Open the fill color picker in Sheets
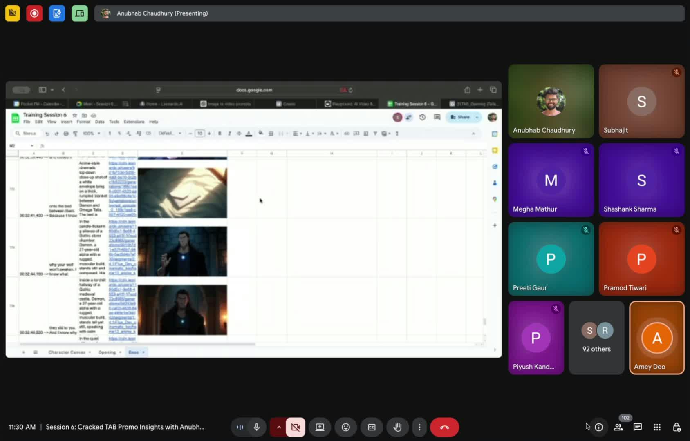 [x=261, y=134]
